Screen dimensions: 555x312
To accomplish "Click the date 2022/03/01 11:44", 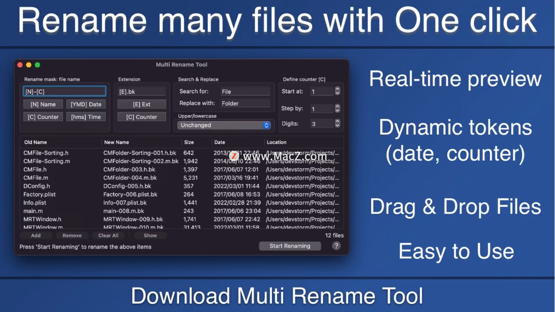I will [x=236, y=186].
